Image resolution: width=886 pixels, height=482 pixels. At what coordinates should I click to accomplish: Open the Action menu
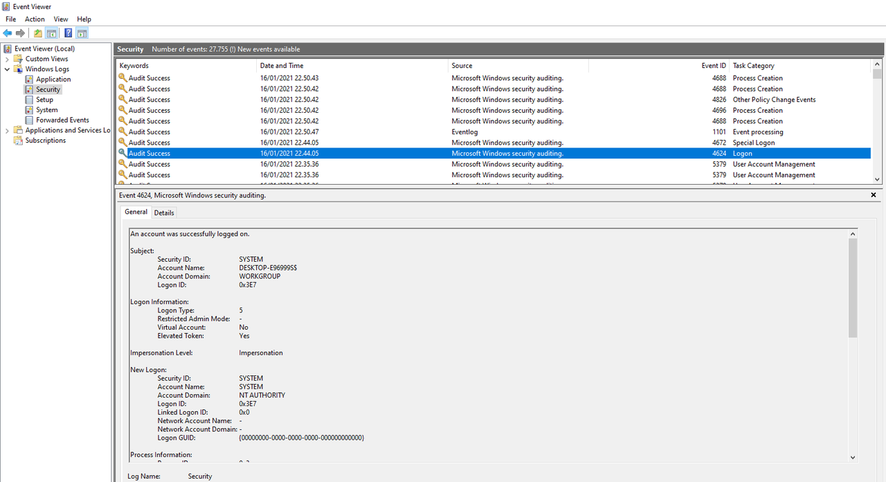tap(35, 19)
